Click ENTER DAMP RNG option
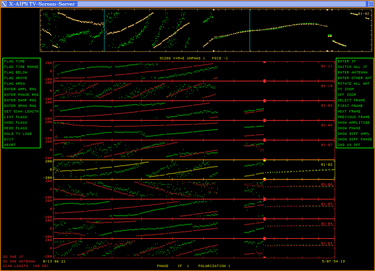375x271 pixels. [20, 100]
